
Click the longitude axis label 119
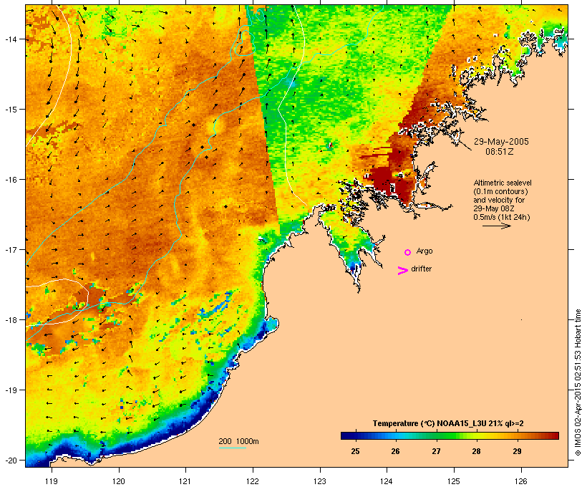(x=52, y=481)
